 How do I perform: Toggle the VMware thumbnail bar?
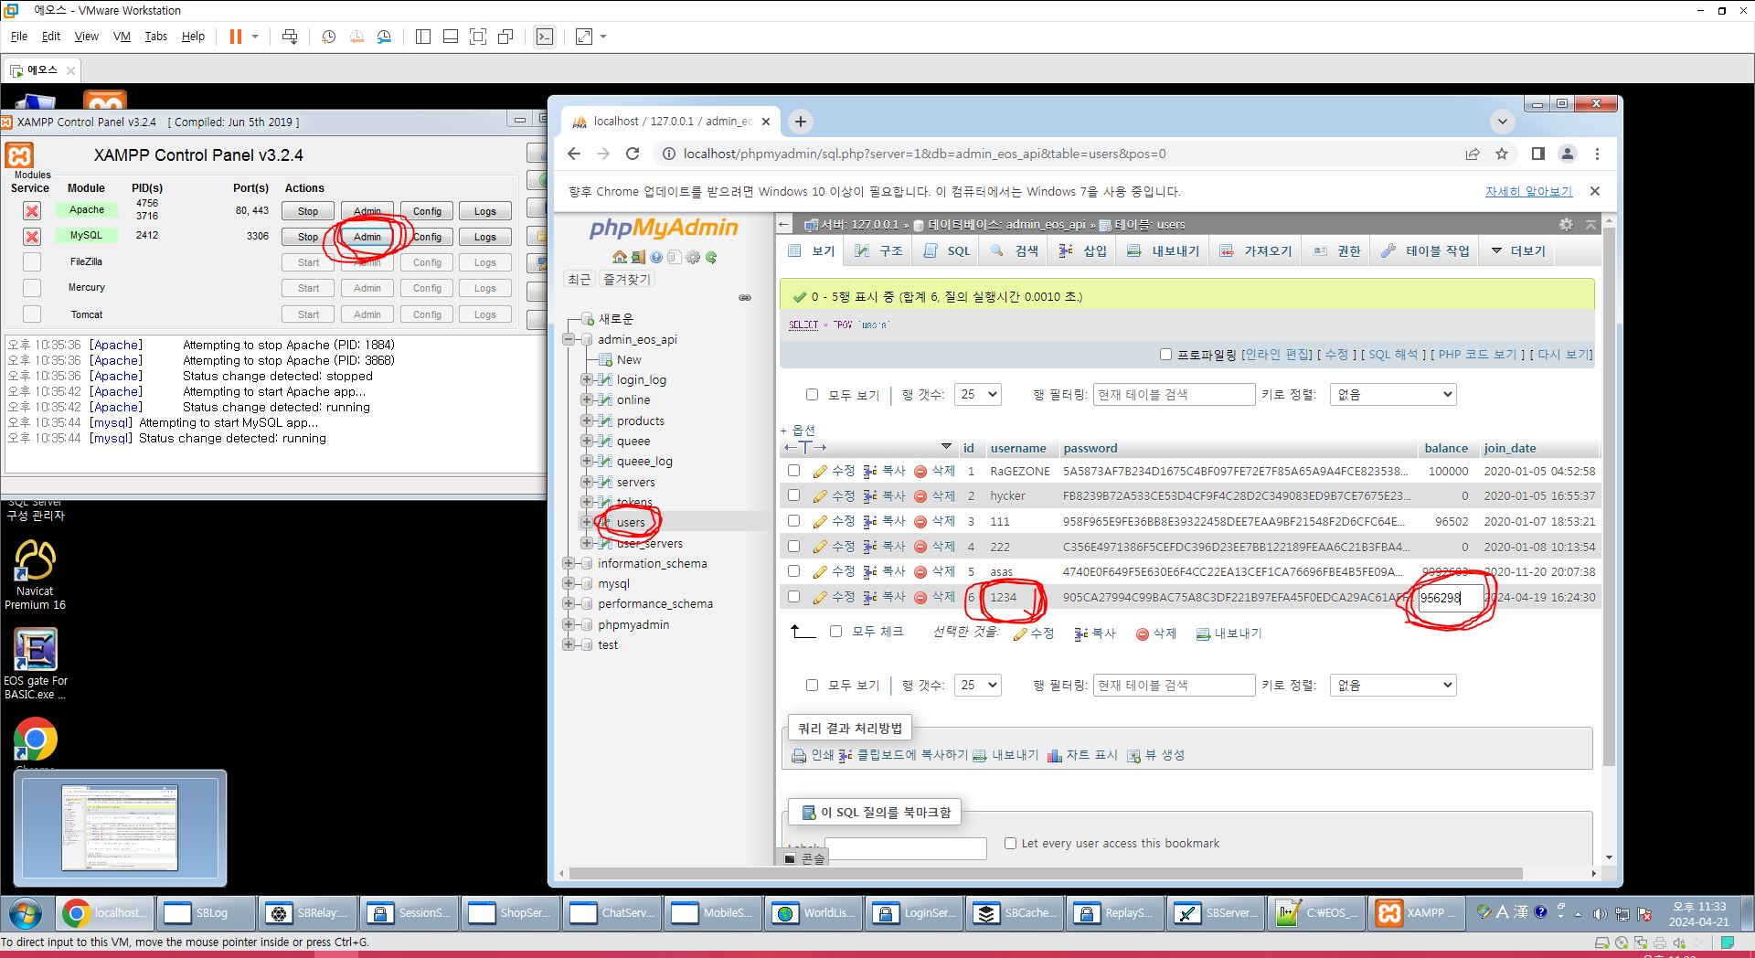click(450, 37)
